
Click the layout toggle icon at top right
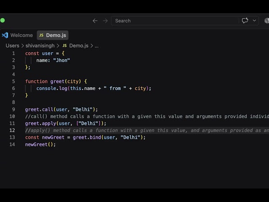[266, 21]
